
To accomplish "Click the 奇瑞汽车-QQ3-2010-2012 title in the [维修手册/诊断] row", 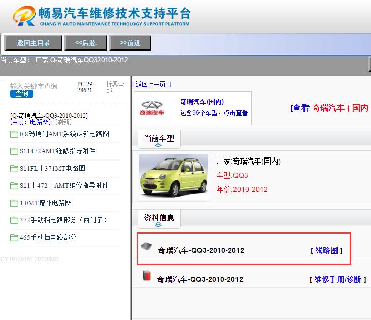I will pyautogui.click(x=200, y=280).
